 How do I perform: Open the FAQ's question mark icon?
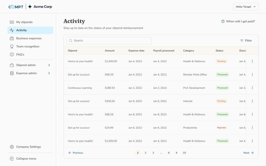coord(12,54)
